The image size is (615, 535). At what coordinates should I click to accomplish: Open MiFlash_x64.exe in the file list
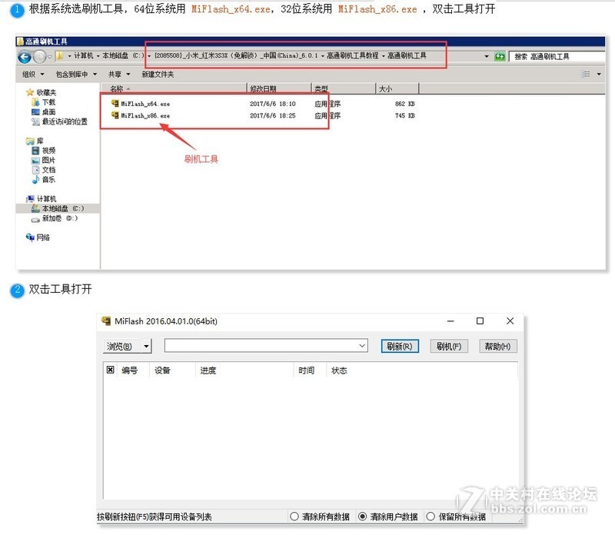pyautogui.click(x=142, y=104)
